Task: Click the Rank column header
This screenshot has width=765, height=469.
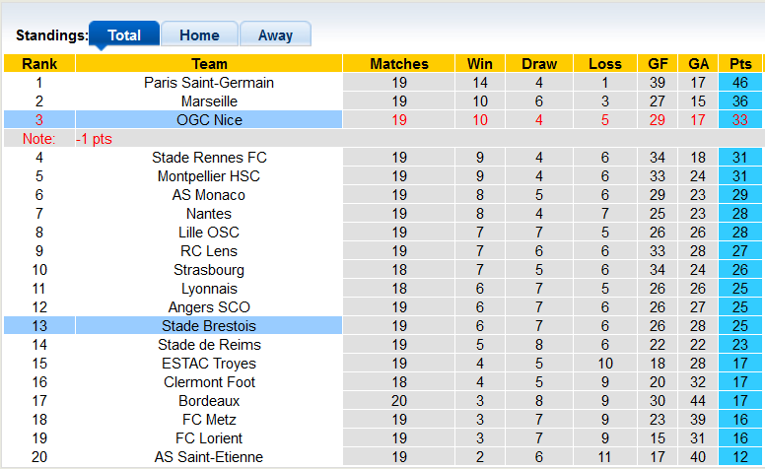Action: (x=38, y=64)
